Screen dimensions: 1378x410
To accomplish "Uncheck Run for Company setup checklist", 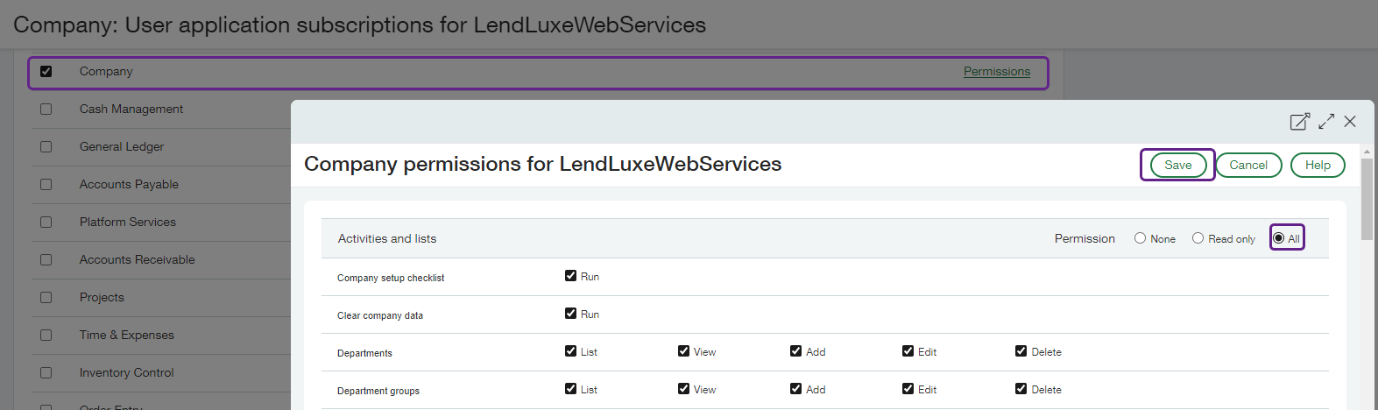I will pyautogui.click(x=571, y=276).
